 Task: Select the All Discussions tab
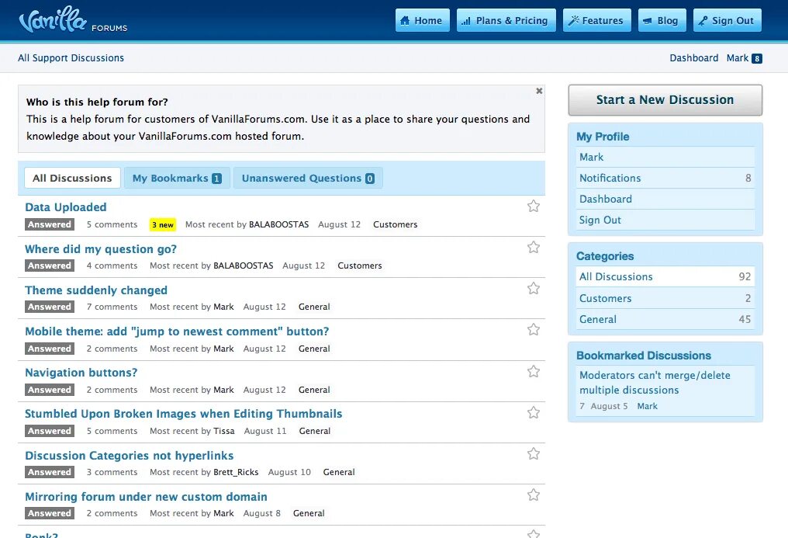point(72,178)
